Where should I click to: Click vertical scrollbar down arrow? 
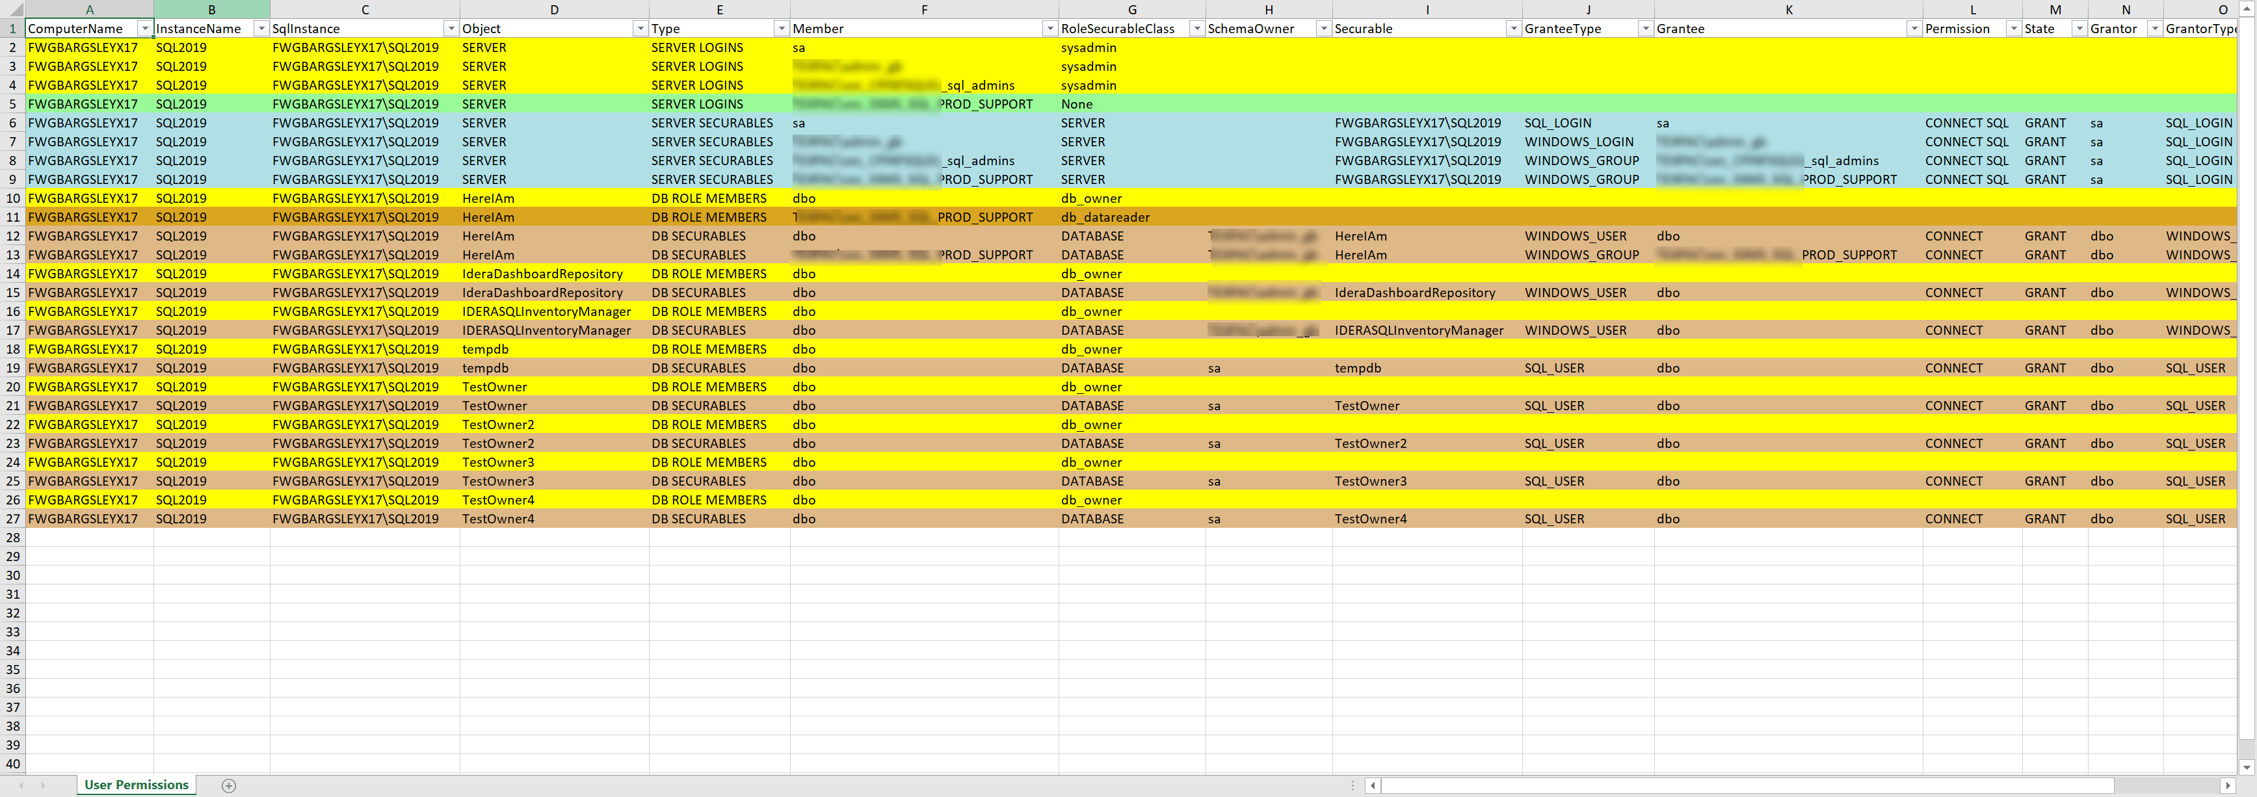[x=2245, y=767]
